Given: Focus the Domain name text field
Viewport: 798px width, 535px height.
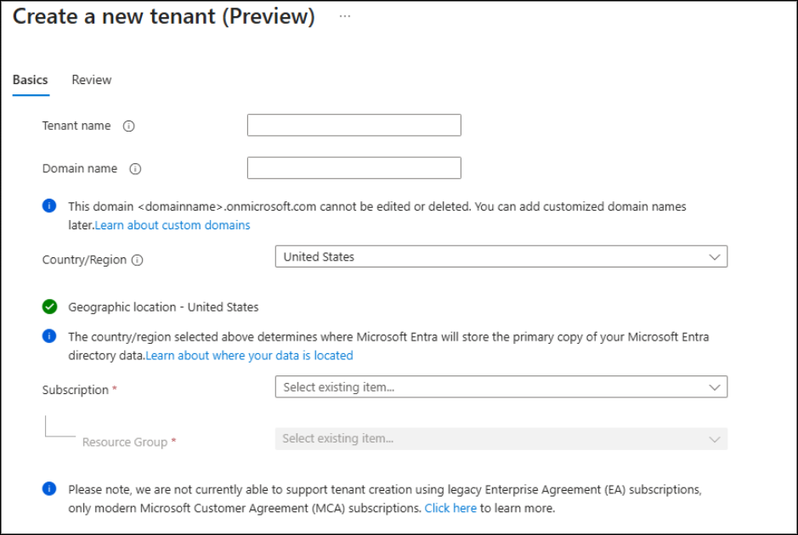Looking at the screenshot, I should [354, 168].
